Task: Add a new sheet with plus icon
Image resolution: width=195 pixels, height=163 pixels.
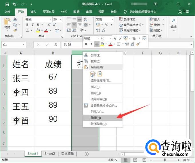Action: point(87,154)
